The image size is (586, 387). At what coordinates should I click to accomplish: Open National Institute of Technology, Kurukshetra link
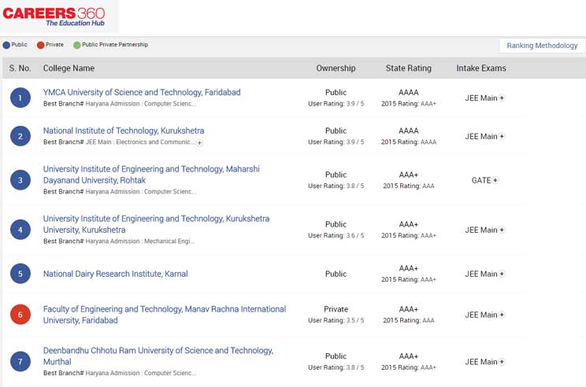(124, 131)
